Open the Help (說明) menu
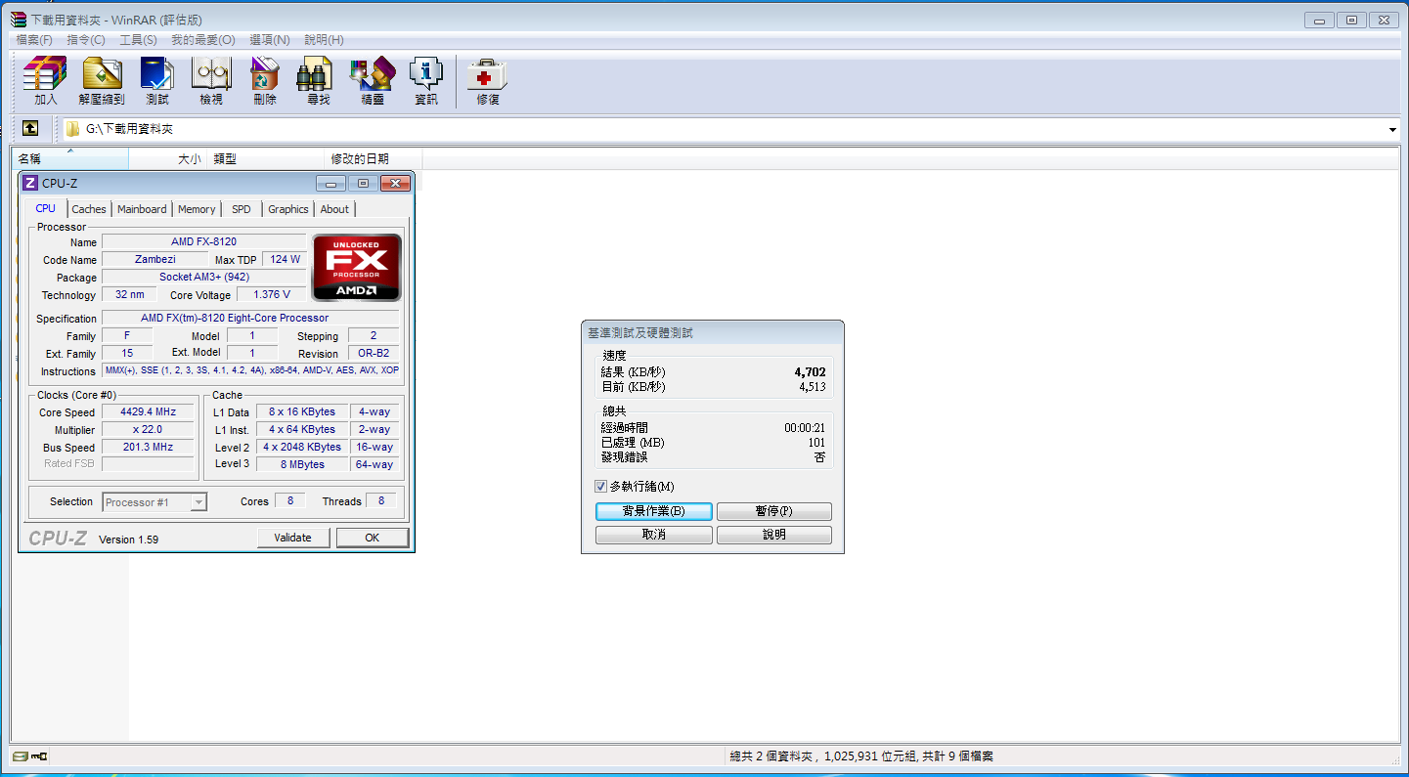Screen dimensions: 1409x777 [x=324, y=40]
